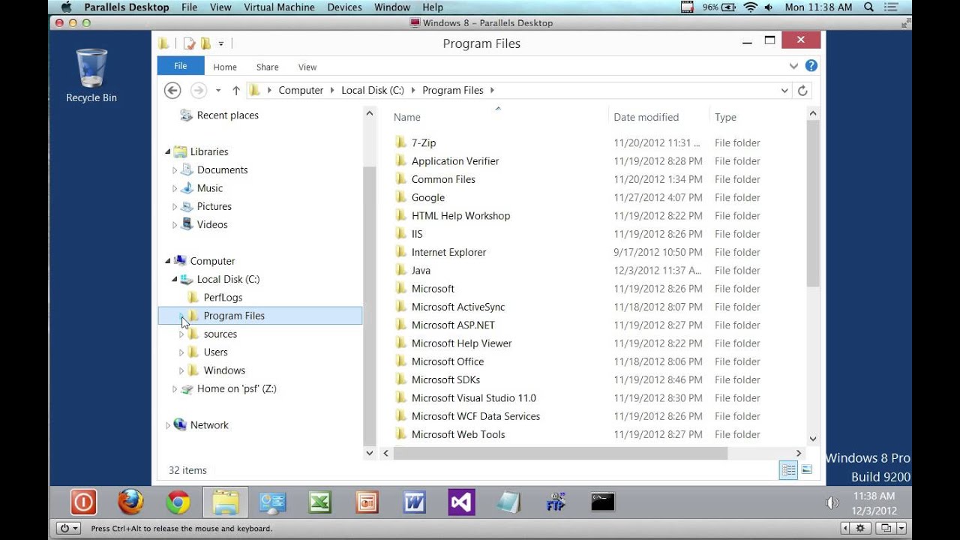Select the Java folder
Screen dimensions: 960x540
click(421, 271)
